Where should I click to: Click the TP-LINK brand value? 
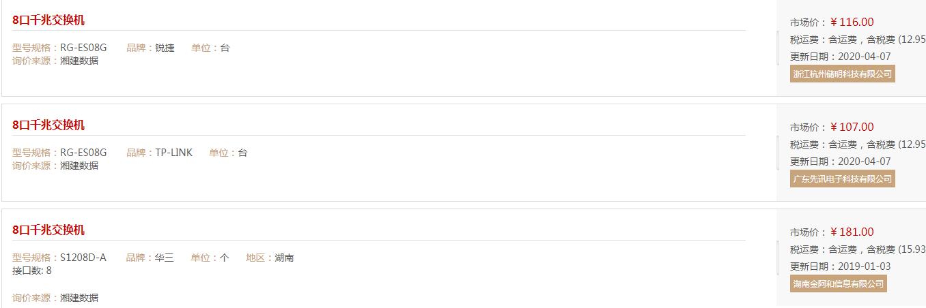click(174, 153)
